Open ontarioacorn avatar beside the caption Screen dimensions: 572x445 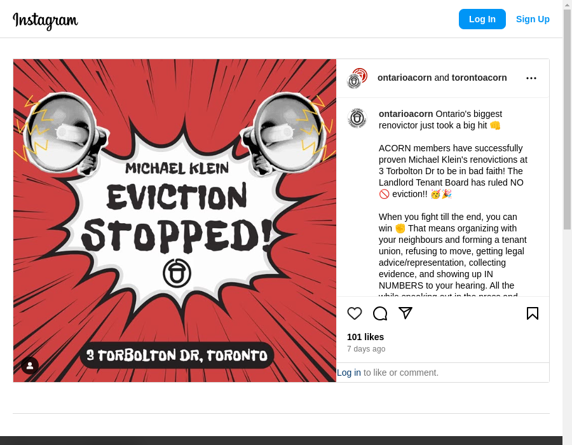coord(357,118)
